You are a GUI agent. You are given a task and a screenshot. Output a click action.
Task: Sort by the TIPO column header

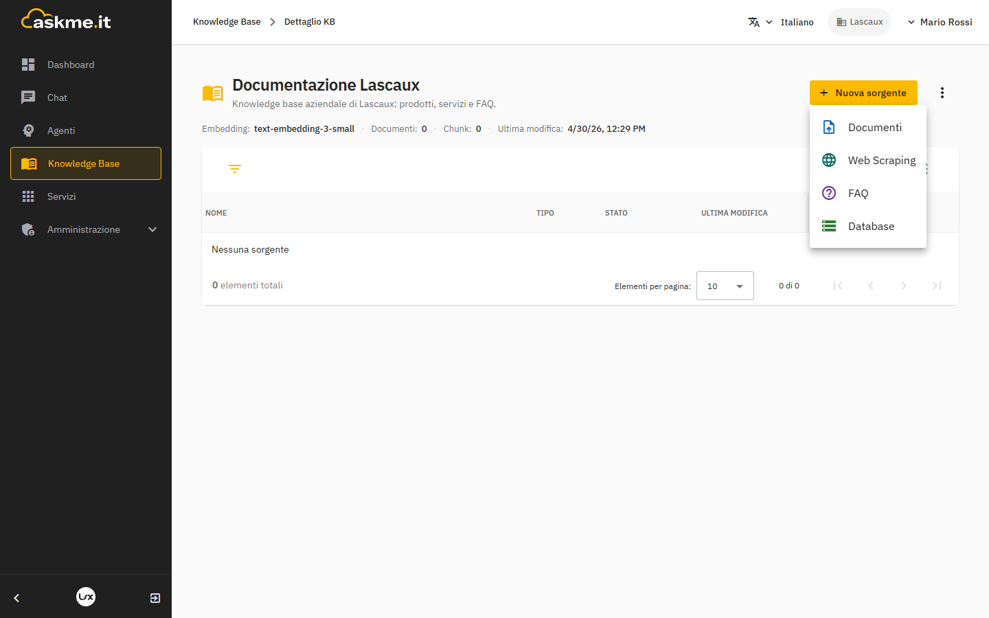pyautogui.click(x=545, y=213)
